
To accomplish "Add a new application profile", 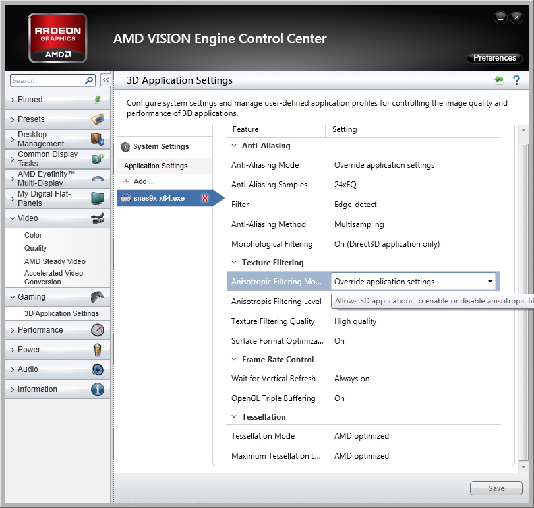I will (144, 181).
